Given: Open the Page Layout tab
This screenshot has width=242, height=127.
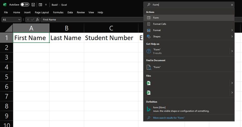Looking at the screenshot, I should click(42, 12).
